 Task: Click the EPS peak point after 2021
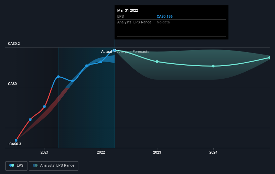(x=58, y=77)
